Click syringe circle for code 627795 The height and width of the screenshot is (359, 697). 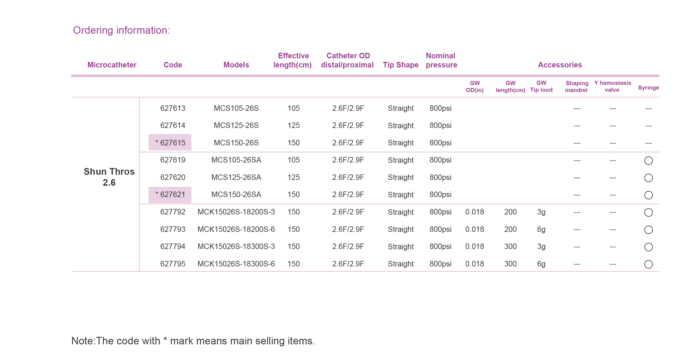coord(648,264)
